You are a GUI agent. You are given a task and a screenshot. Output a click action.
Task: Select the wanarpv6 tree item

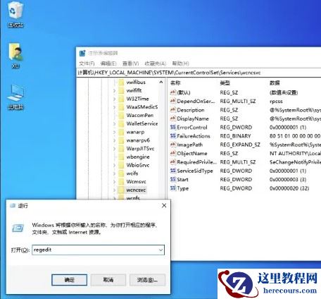pos(138,140)
